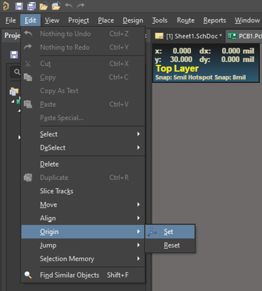Expand the Jump submenu
The image size is (262, 291).
tap(83, 245)
